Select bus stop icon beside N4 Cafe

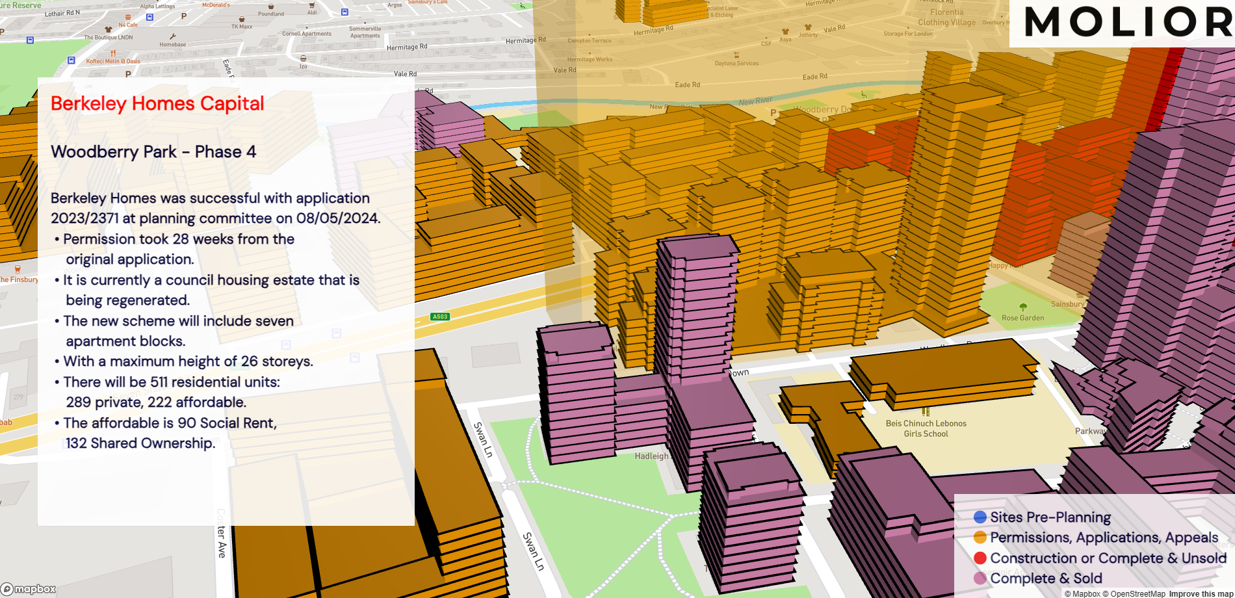[149, 18]
